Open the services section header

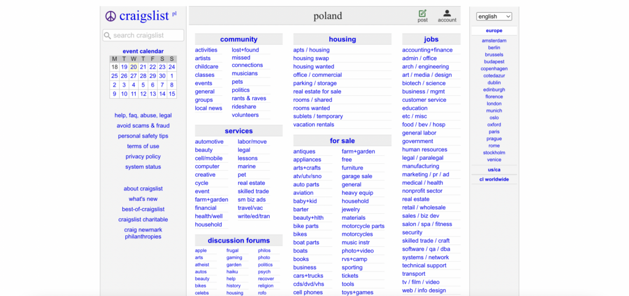click(239, 131)
